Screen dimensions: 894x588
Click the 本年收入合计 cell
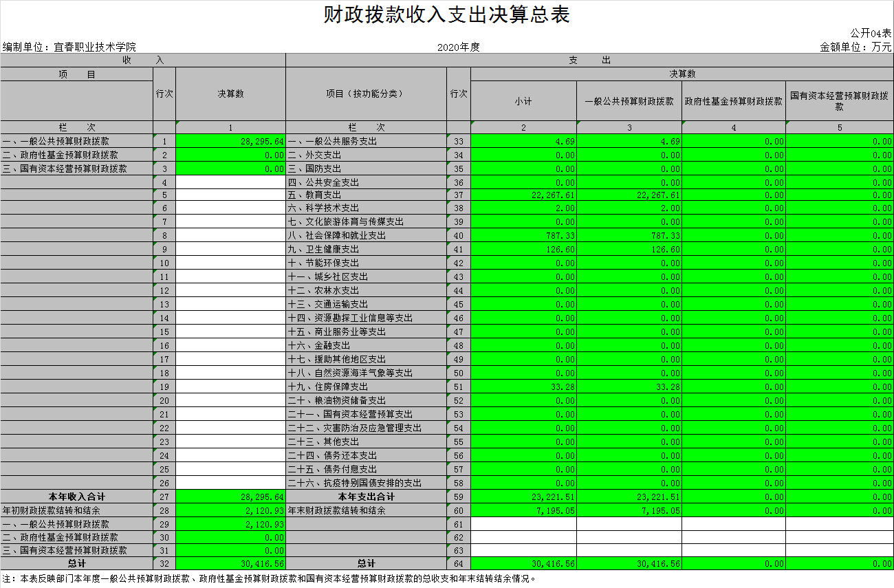[x=77, y=497]
